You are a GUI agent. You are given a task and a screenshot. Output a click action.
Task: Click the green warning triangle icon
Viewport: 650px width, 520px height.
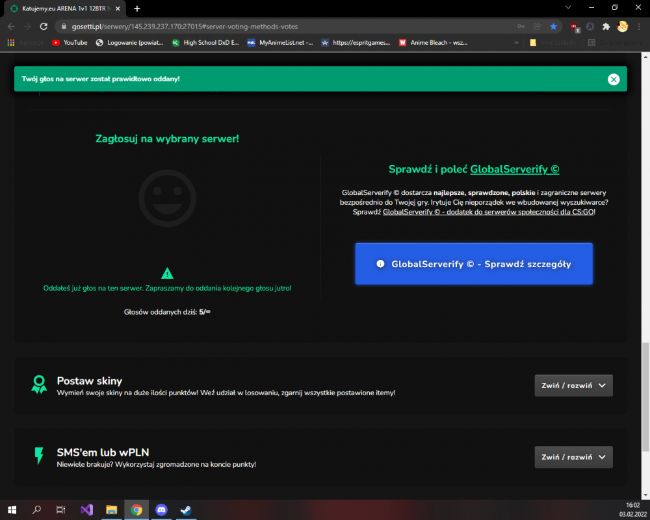[167, 273]
